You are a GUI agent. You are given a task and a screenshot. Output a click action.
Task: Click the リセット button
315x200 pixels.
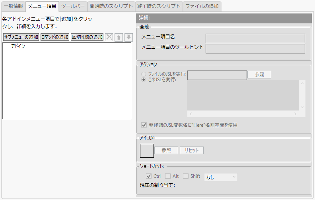pyautogui.click(x=191, y=150)
